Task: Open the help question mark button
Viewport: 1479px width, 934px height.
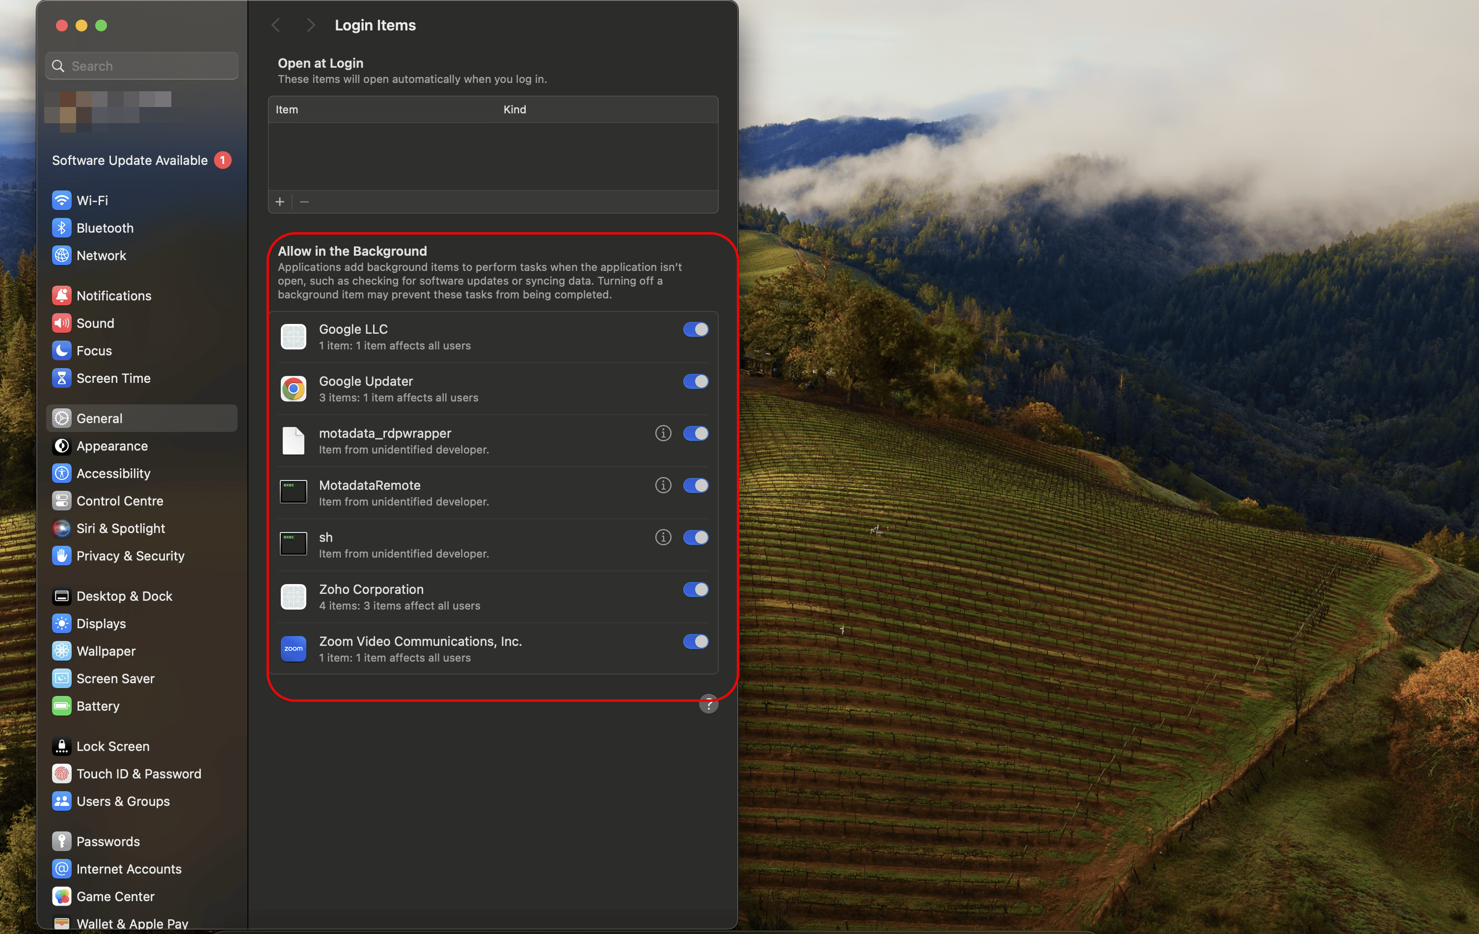Action: (708, 704)
